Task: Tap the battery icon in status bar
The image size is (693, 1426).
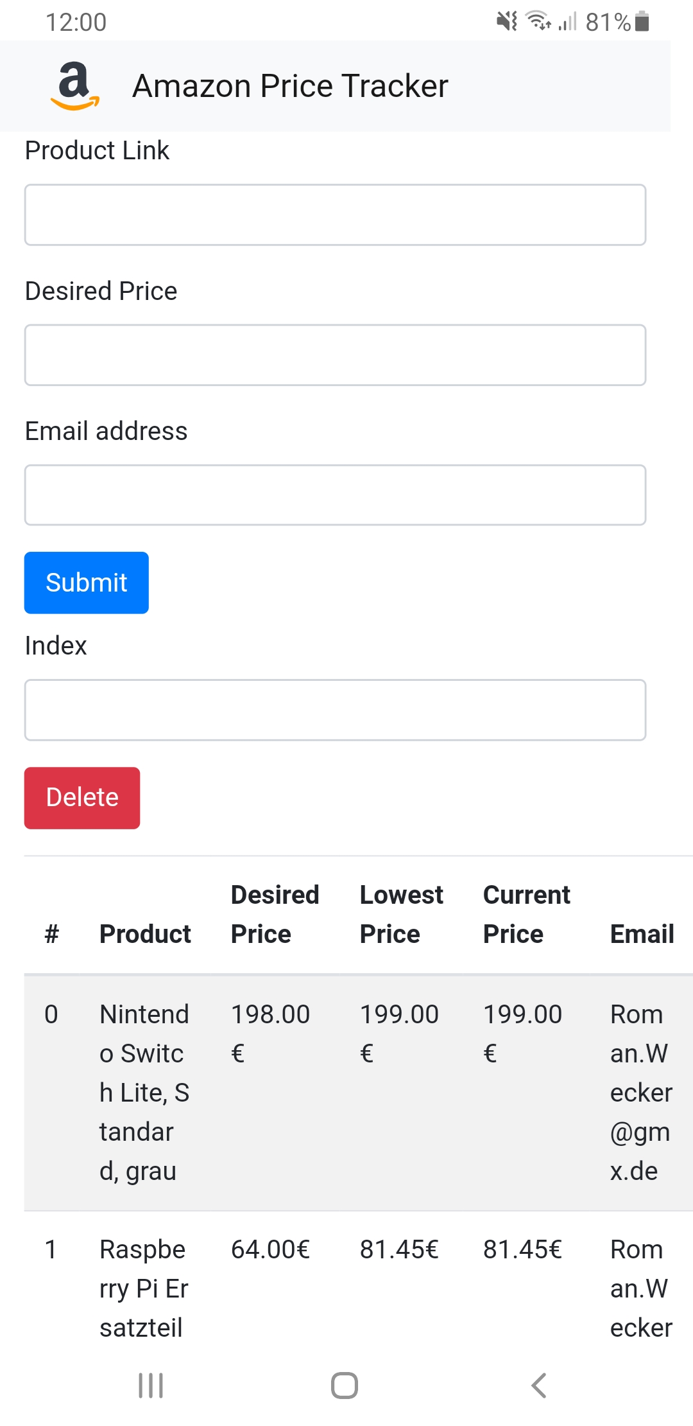Action: click(642, 22)
